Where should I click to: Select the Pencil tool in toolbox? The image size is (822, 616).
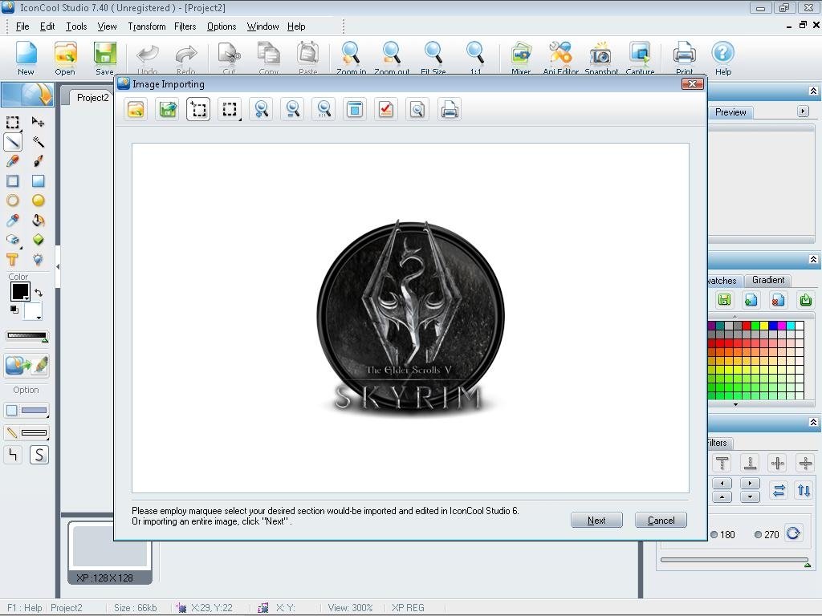point(13,161)
